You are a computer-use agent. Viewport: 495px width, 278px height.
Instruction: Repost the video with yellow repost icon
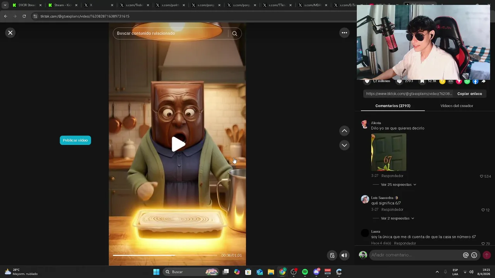[442, 81]
